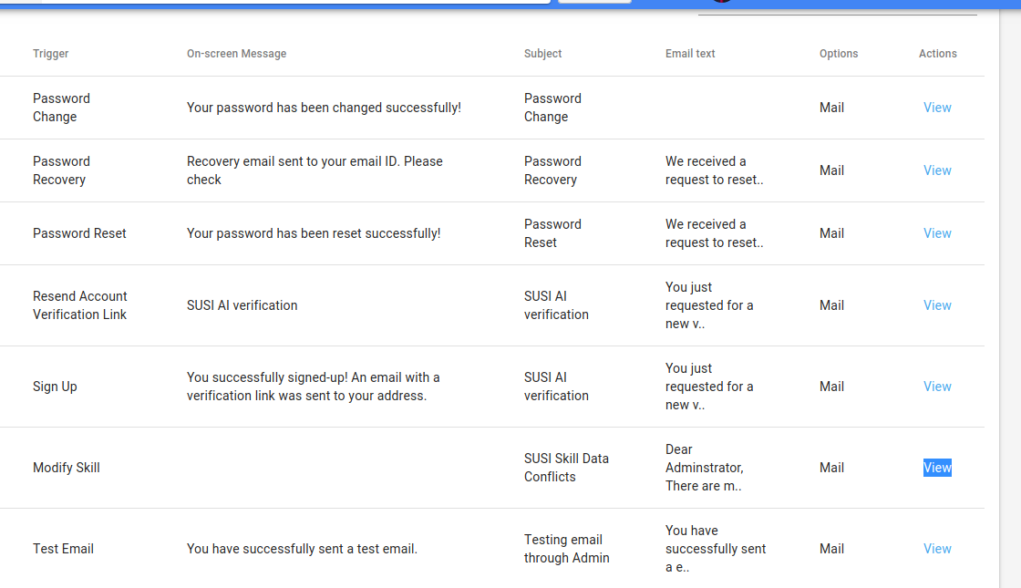
Task: Click the Email text column header
Action: 690,54
